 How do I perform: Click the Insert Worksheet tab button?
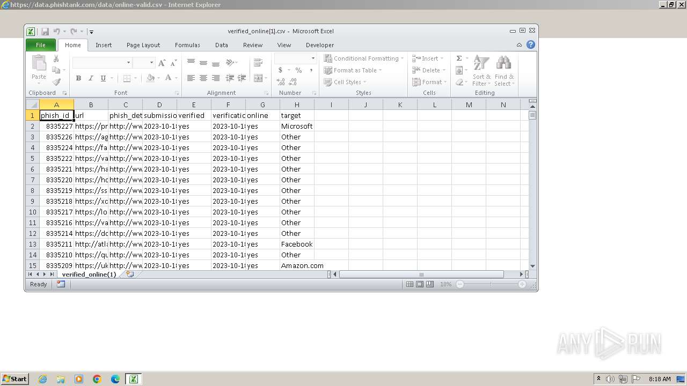(130, 274)
